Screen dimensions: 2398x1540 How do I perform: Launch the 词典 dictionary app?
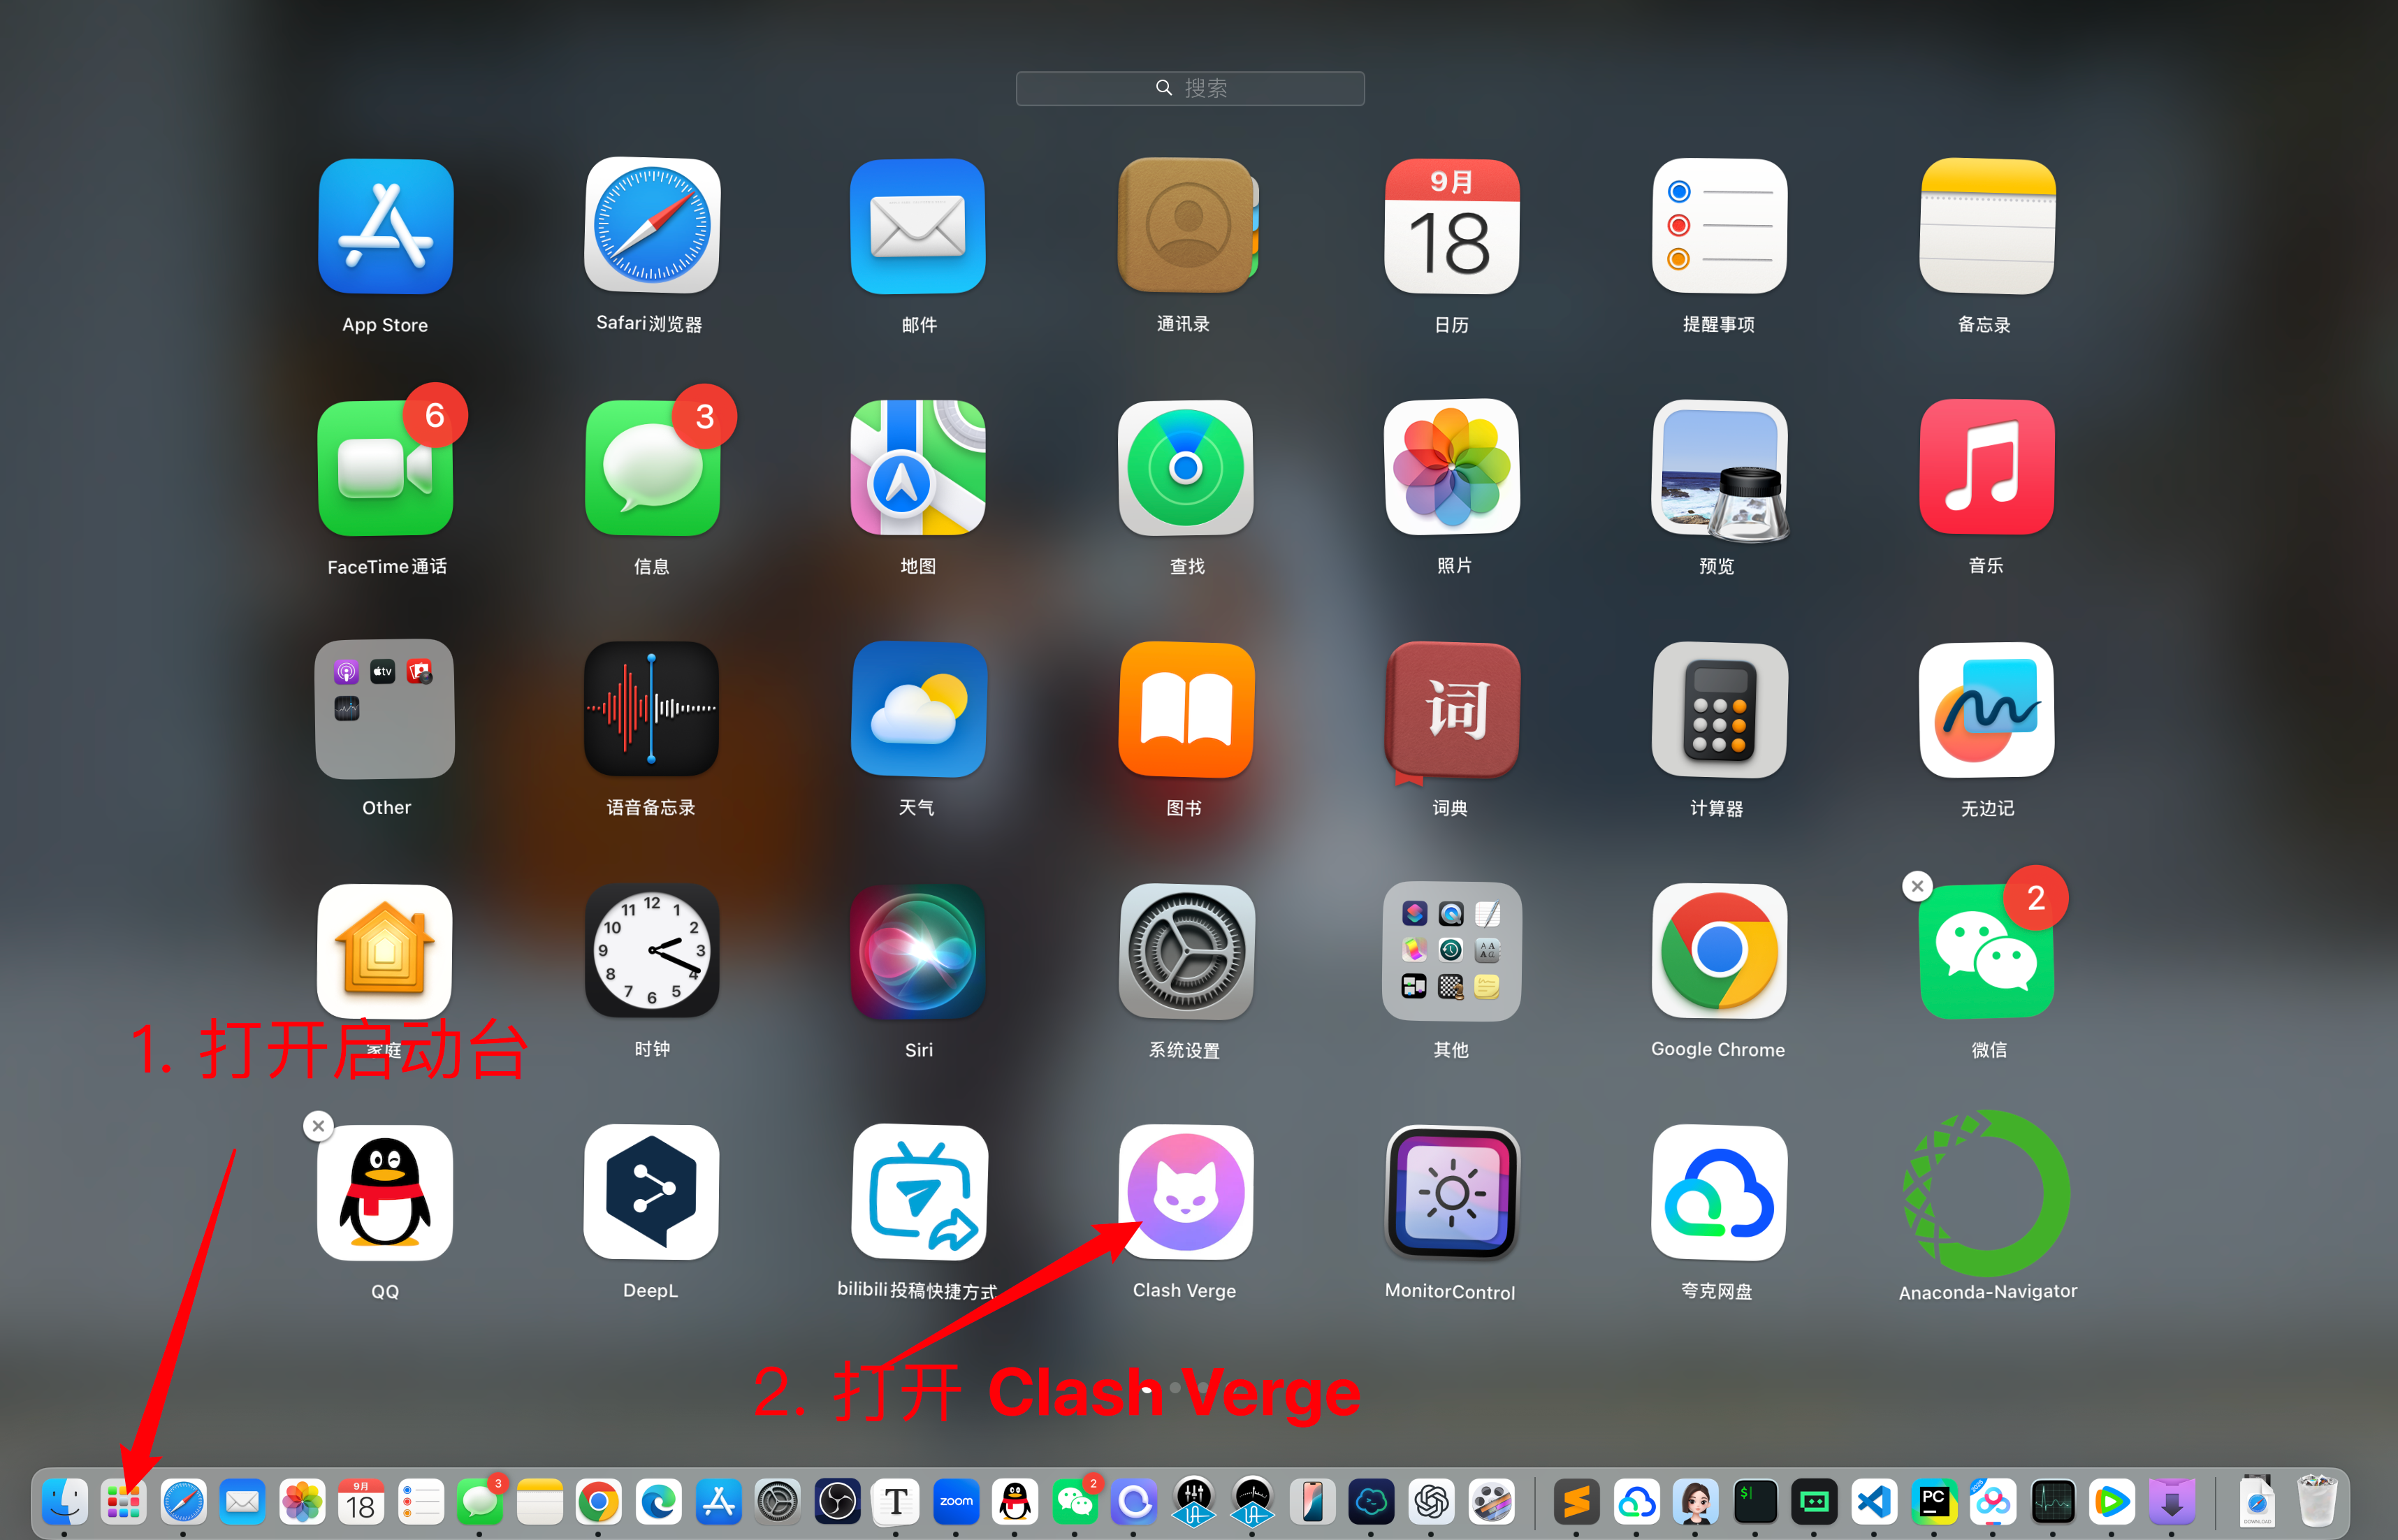point(1452,712)
